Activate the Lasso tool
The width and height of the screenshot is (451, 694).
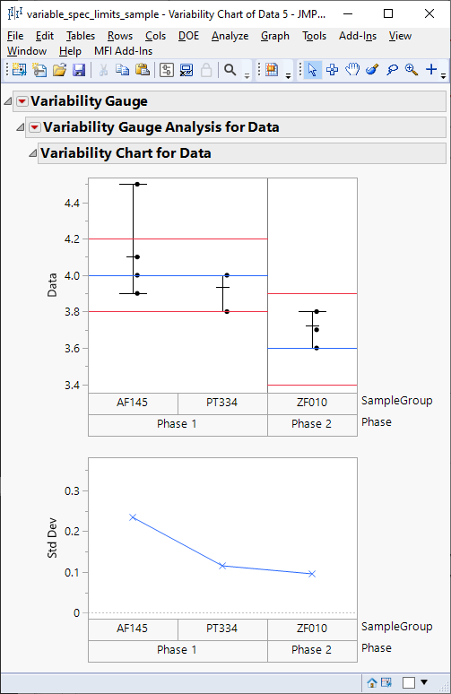[392, 69]
